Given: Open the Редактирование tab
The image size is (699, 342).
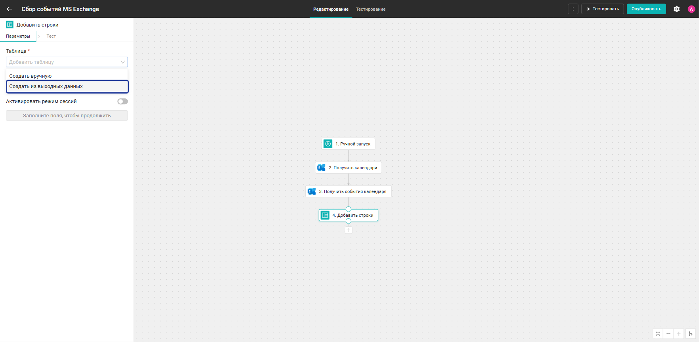Looking at the screenshot, I should coord(331,9).
